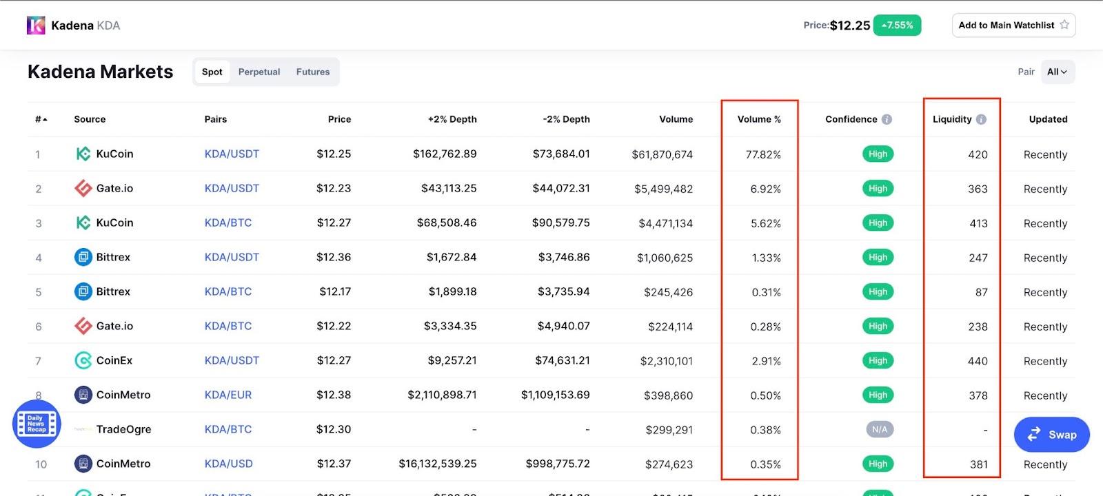The width and height of the screenshot is (1103, 496).
Task: Click the Bittrex logo in row 5
Action: [83, 291]
